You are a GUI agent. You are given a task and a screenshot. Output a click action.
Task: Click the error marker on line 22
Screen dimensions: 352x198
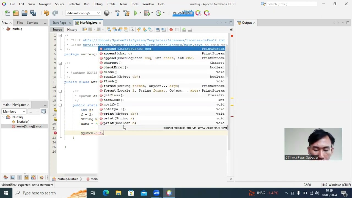[x=55, y=133]
